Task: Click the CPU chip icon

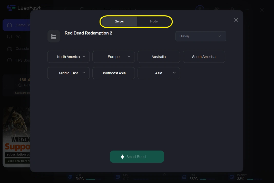Action: [x=70, y=177]
